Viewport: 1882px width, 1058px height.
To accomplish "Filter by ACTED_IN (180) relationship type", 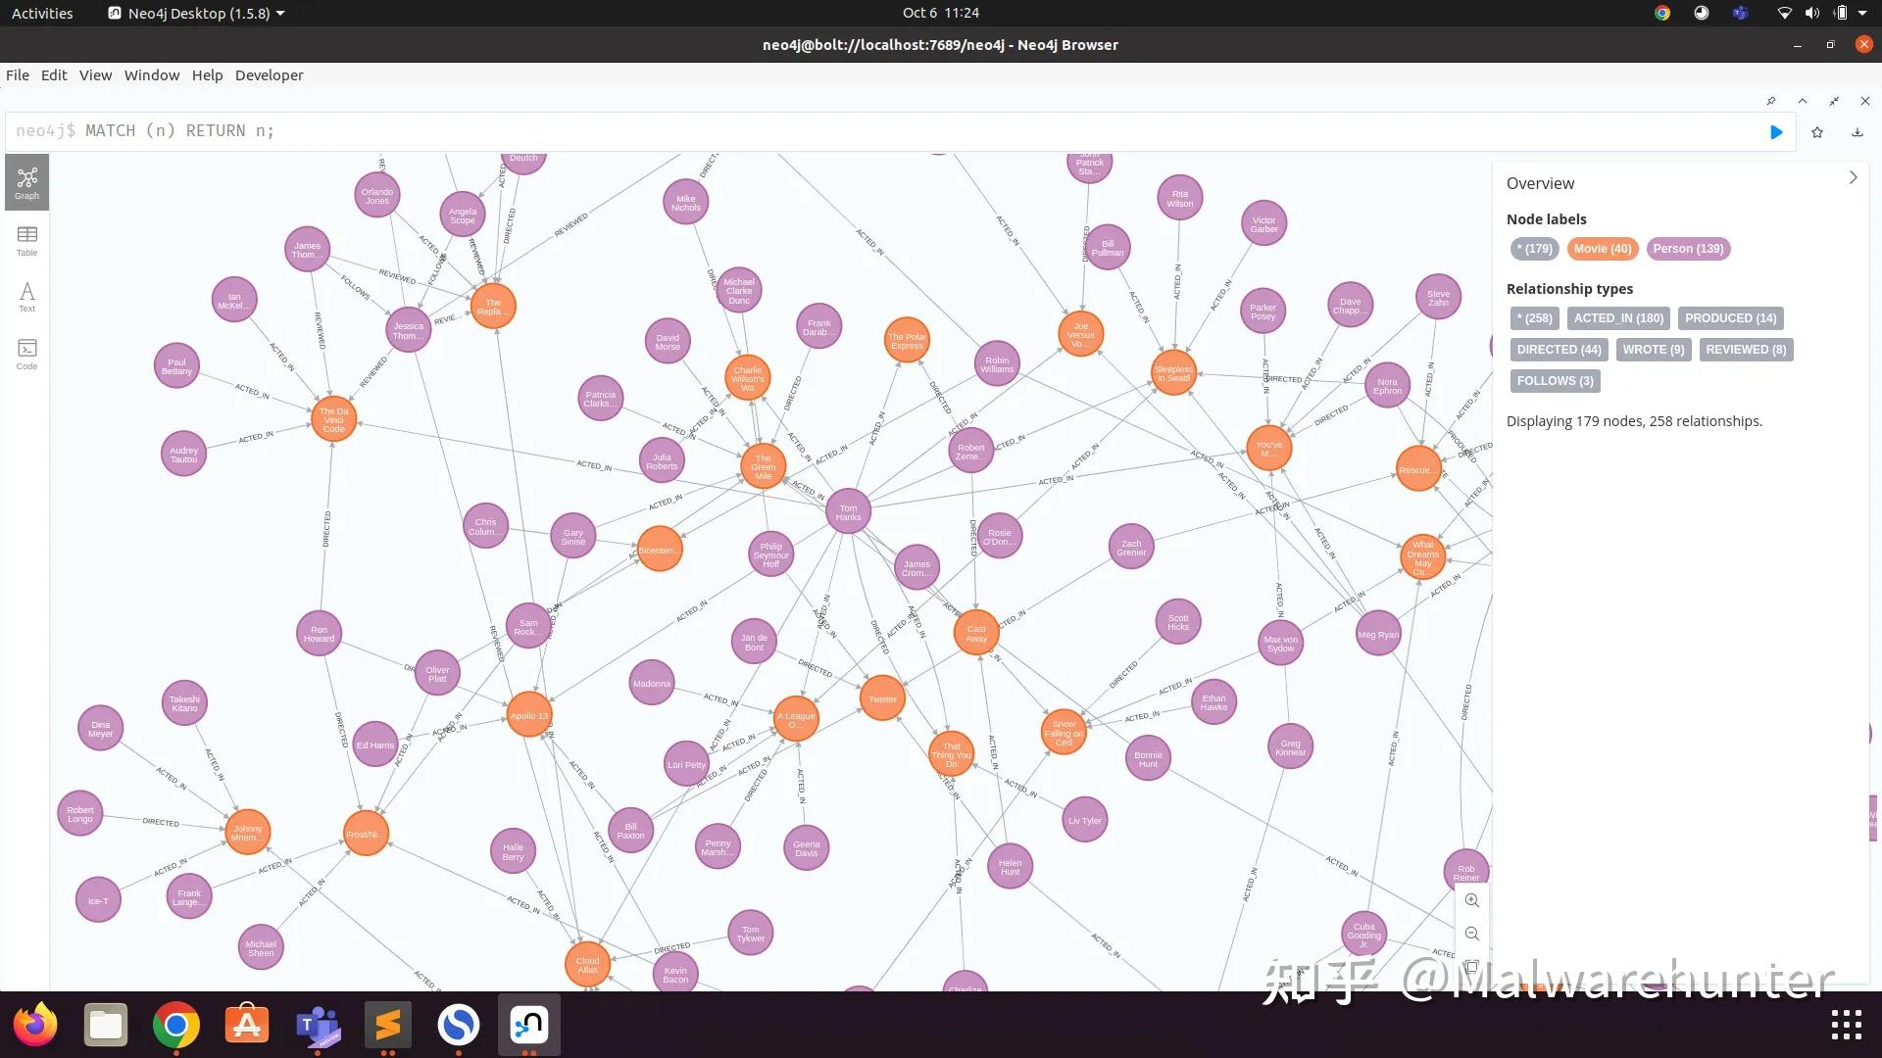I will [1618, 318].
